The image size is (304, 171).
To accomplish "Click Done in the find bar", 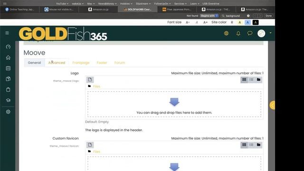I will click(x=268, y=16).
